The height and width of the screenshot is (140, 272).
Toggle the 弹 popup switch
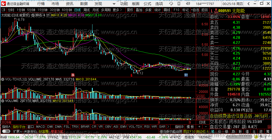[6, 131]
